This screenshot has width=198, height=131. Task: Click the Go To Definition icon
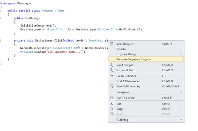111,76
